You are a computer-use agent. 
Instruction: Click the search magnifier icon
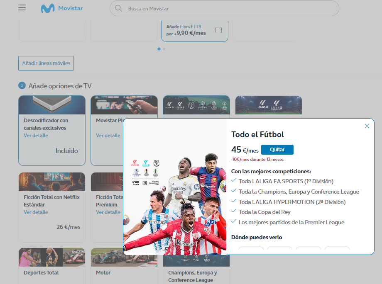(118, 8)
